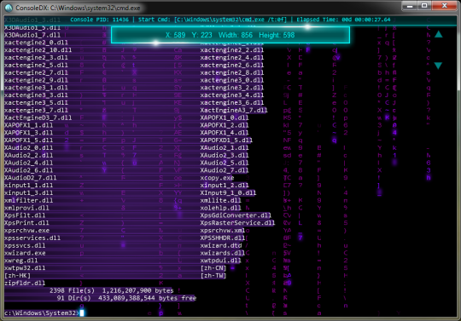
Task: Click the Elapsed Time status entry
Action: (x=343, y=20)
